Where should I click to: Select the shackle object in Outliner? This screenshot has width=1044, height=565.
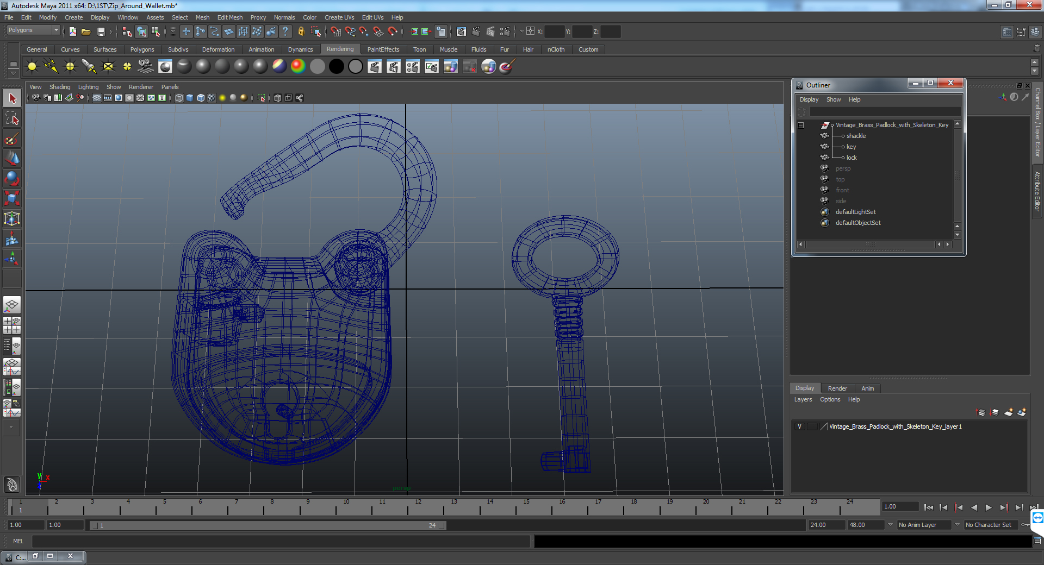[856, 136]
